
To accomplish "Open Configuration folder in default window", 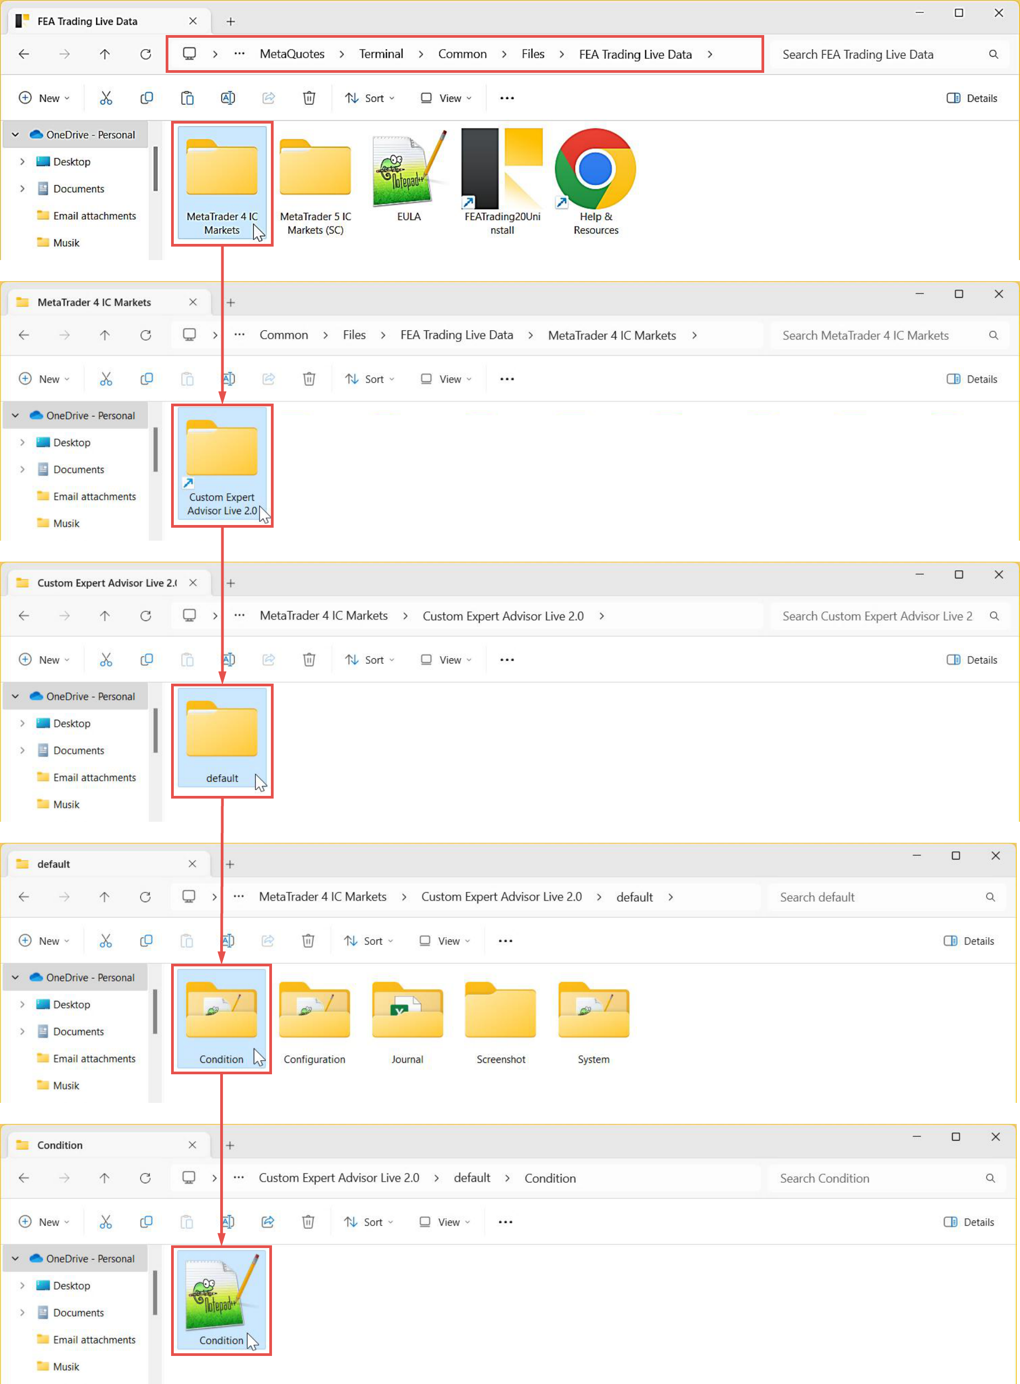I will 314,1024.
